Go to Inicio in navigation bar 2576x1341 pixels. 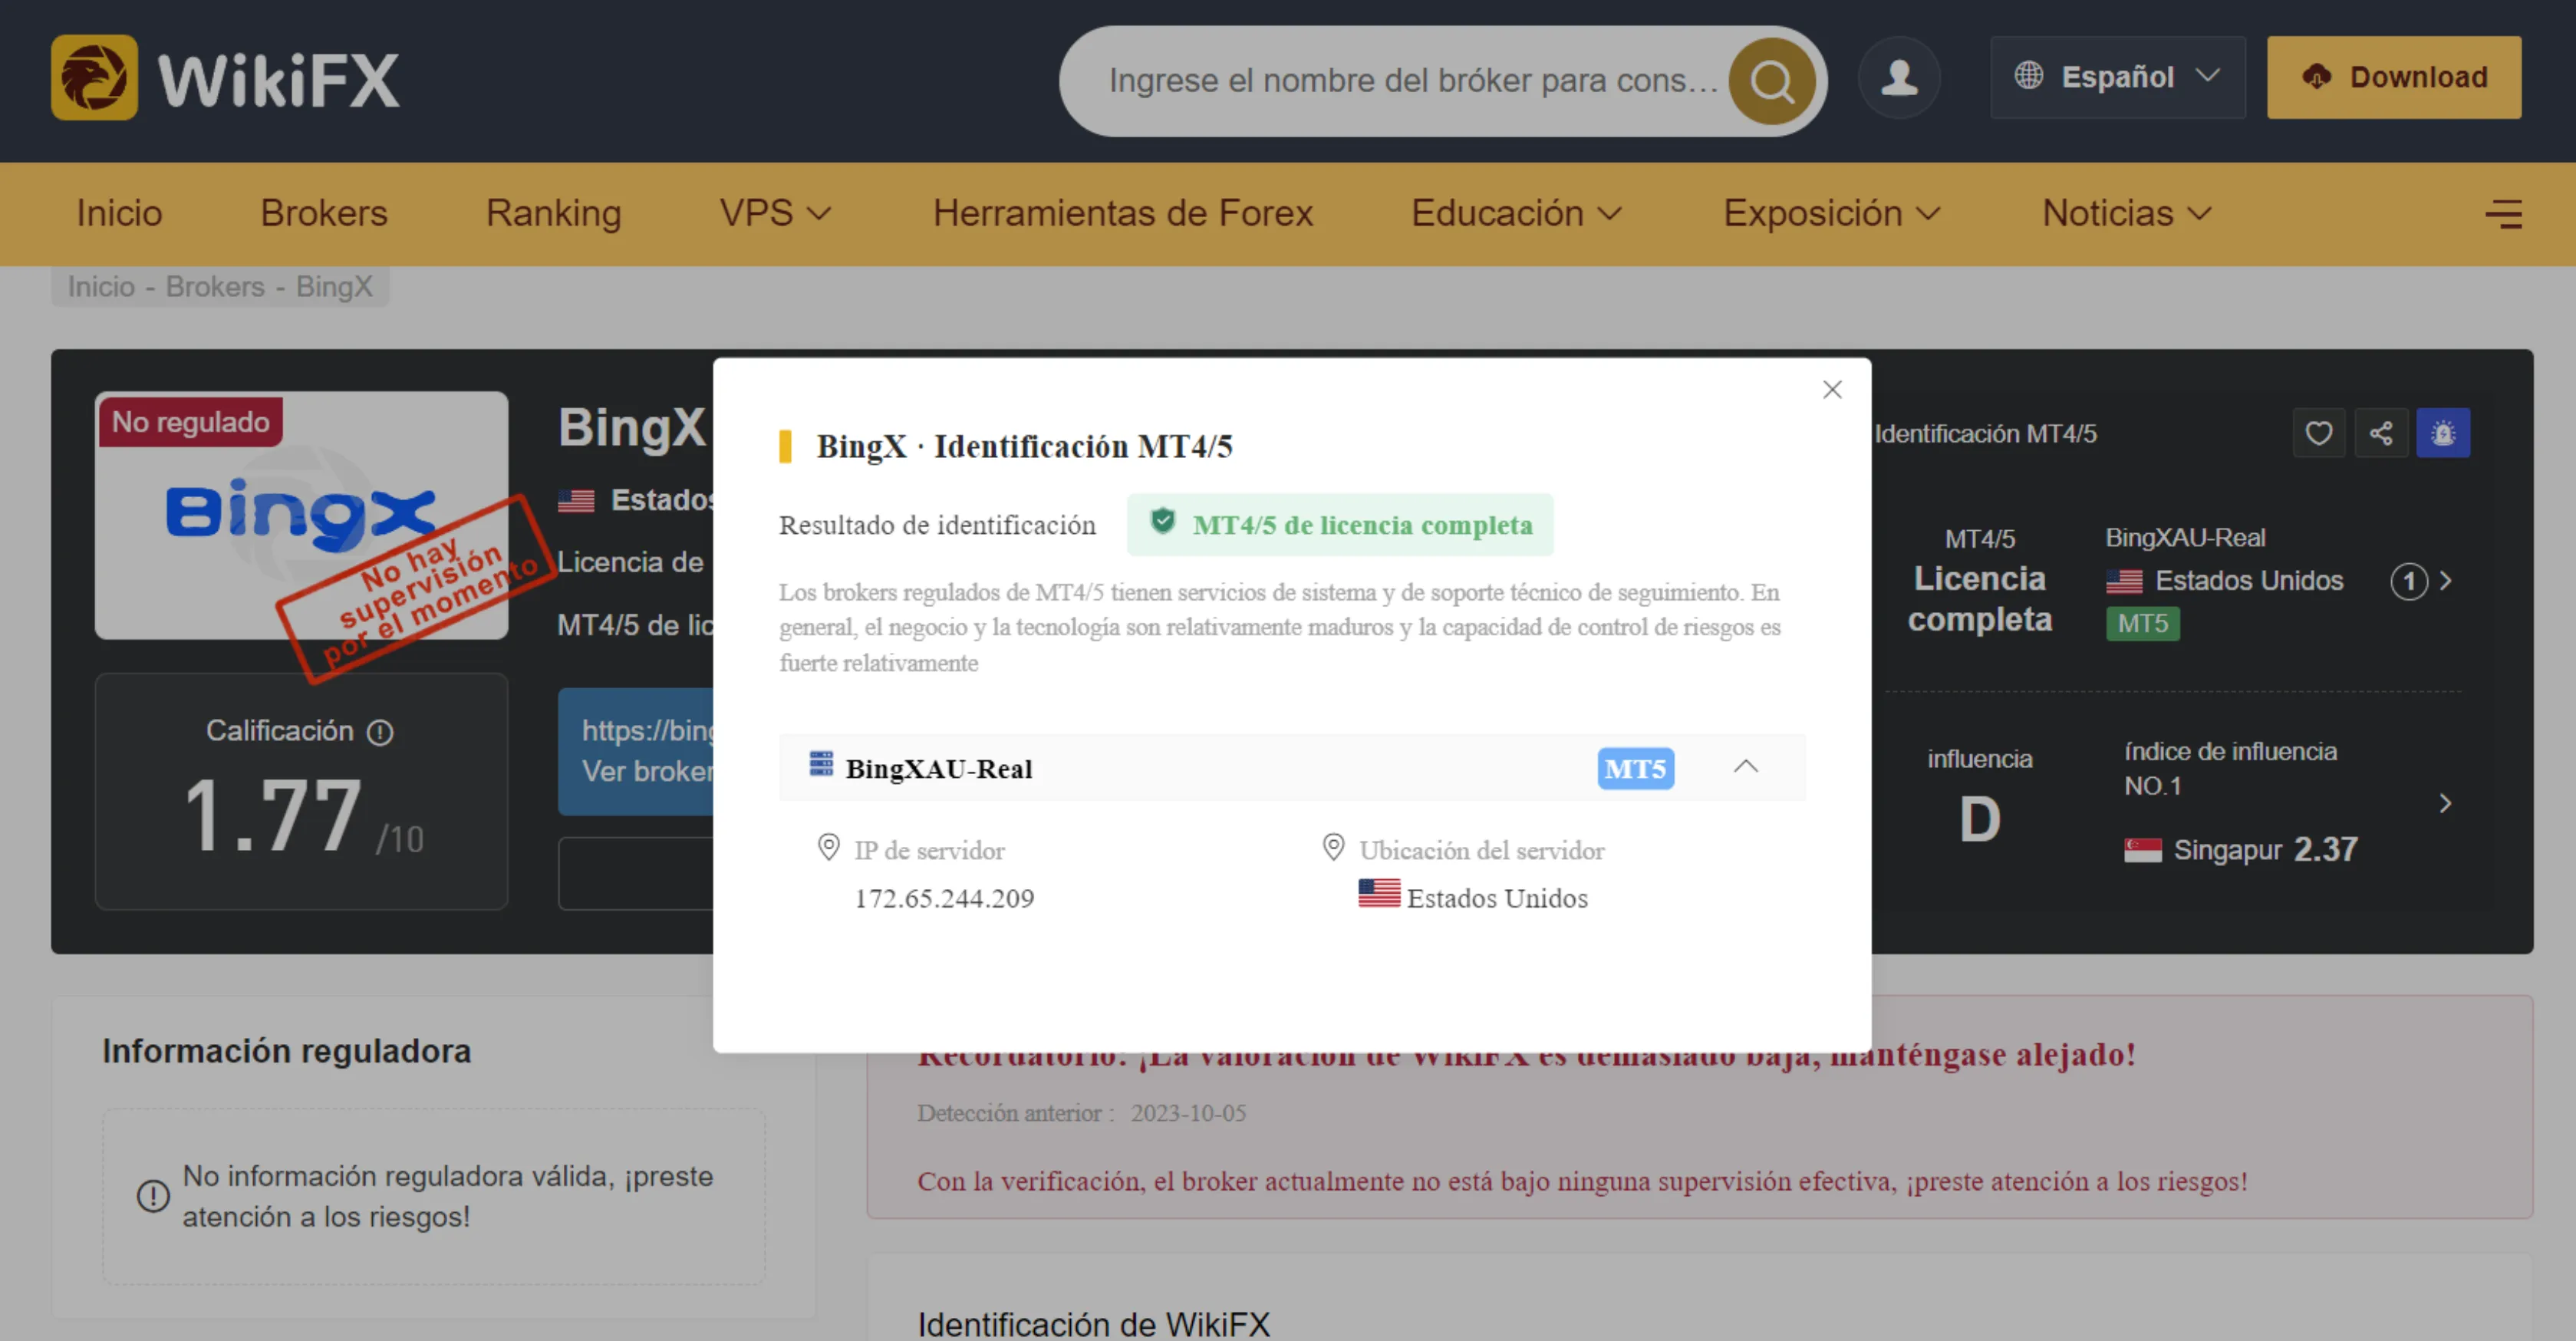(119, 213)
